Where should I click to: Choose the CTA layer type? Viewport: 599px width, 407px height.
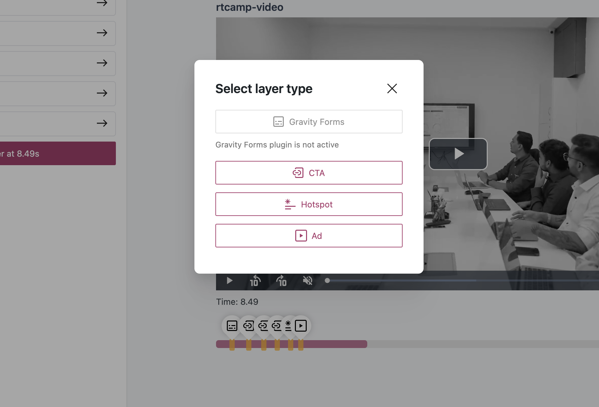point(309,173)
